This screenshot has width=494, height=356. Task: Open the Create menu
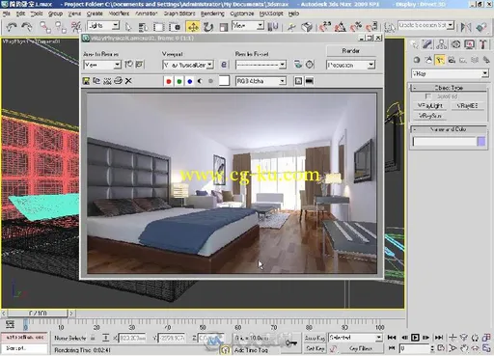point(95,14)
